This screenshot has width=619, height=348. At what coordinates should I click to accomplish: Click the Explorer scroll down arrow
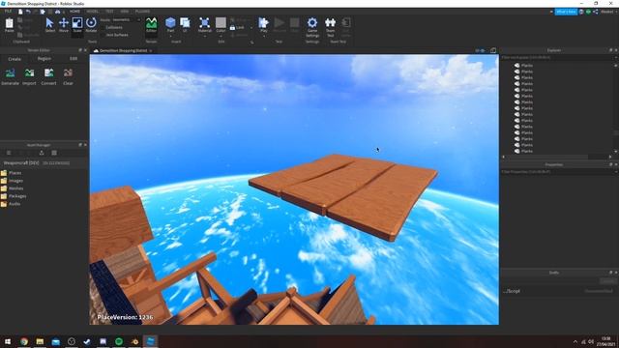(616, 152)
